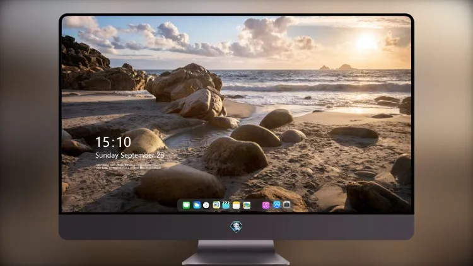This screenshot has height=266, width=473.
Task: Click the large boulder stack on the beach
Action: pos(187,91)
